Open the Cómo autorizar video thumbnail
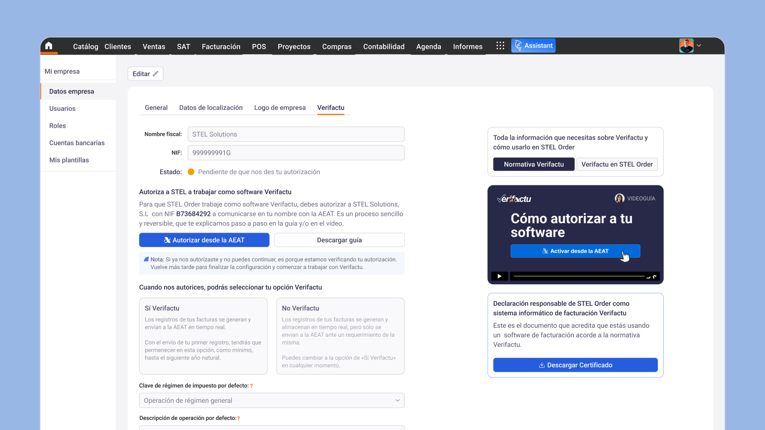 [576, 235]
